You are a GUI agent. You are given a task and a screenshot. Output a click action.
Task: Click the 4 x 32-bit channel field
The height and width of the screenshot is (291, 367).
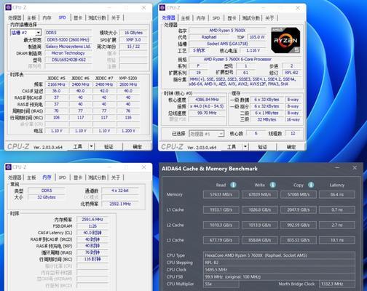coord(120,191)
